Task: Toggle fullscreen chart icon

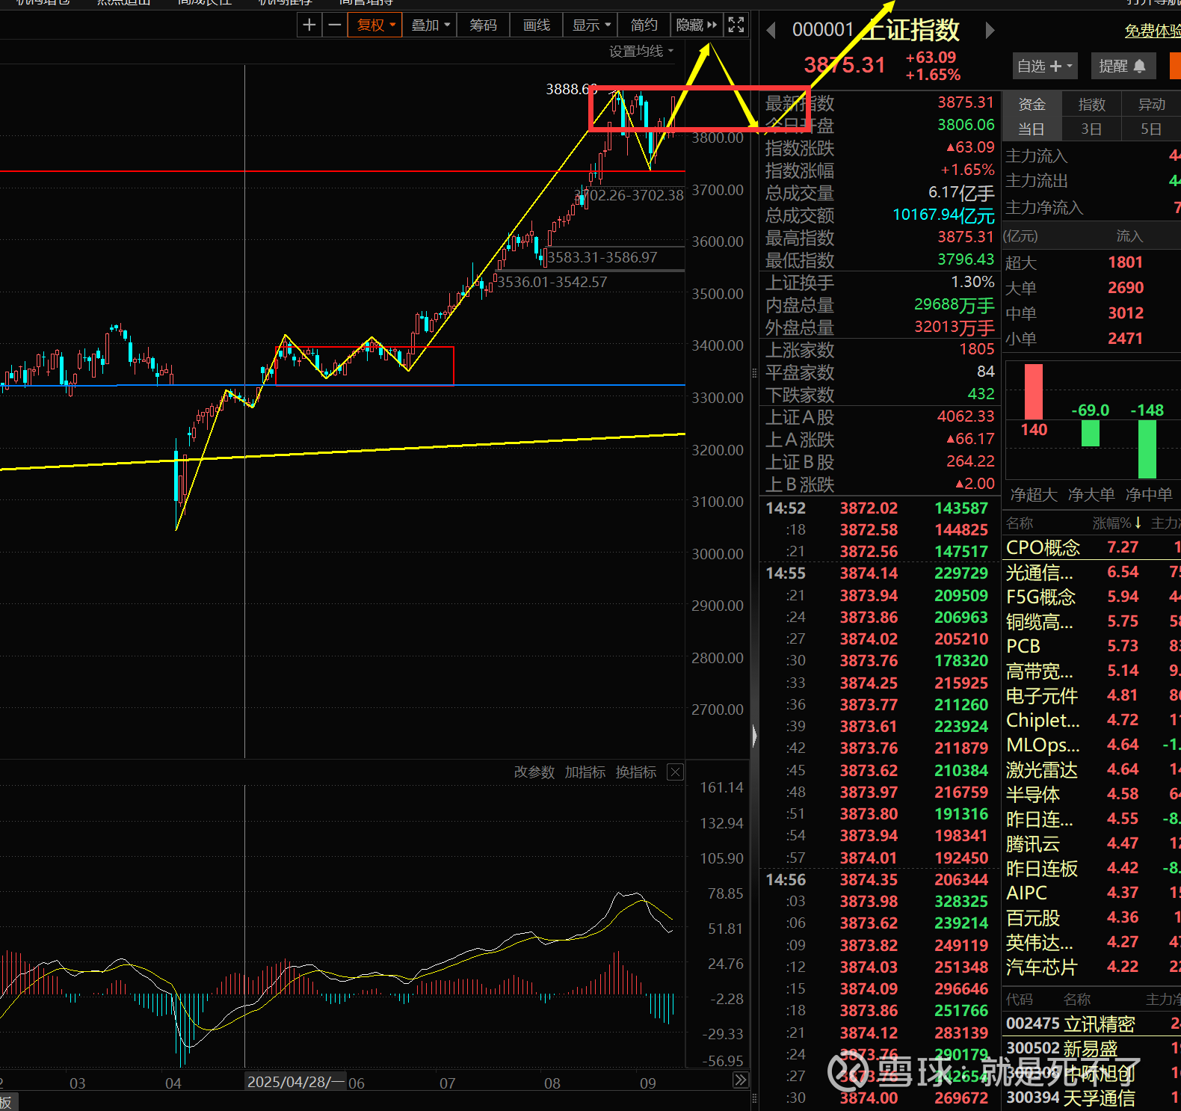Action: pyautogui.click(x=736, y=25)
